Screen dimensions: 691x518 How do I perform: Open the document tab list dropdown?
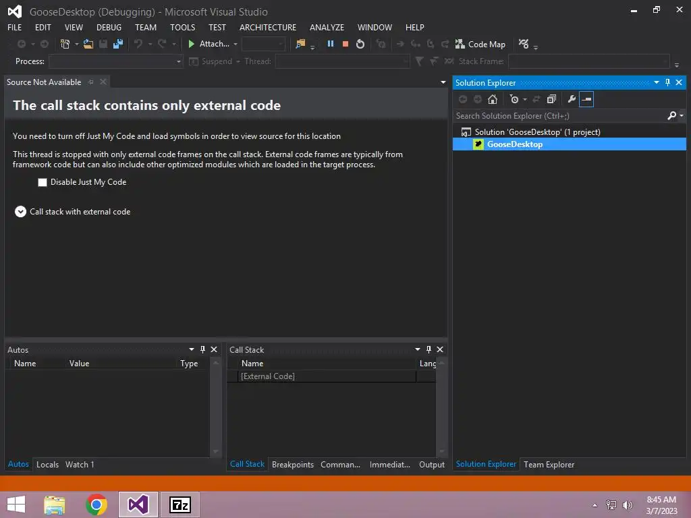point(443,82)
